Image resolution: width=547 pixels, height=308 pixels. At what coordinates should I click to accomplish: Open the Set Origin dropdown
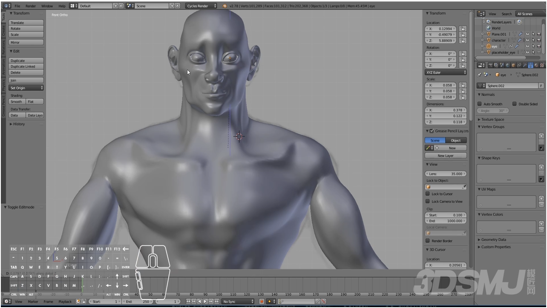pyautogui.click(x=26, y=88)
